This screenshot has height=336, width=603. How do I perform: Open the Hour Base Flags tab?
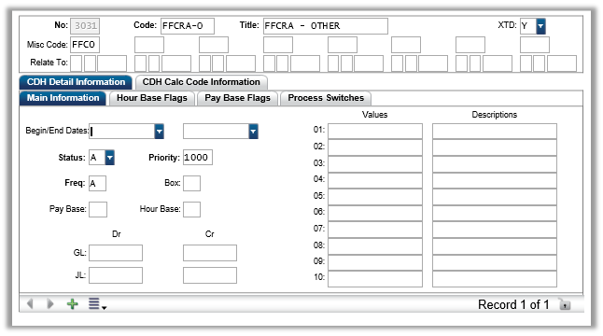click(x=152, y=98)
